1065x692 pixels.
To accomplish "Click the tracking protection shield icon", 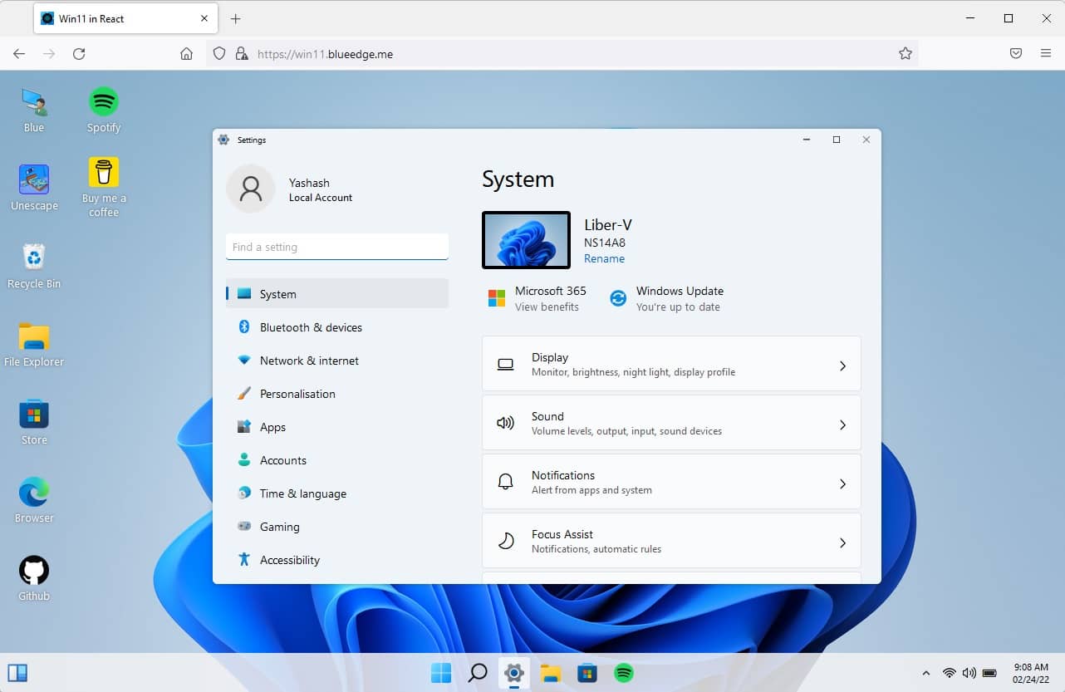I will tap(219, 53).
